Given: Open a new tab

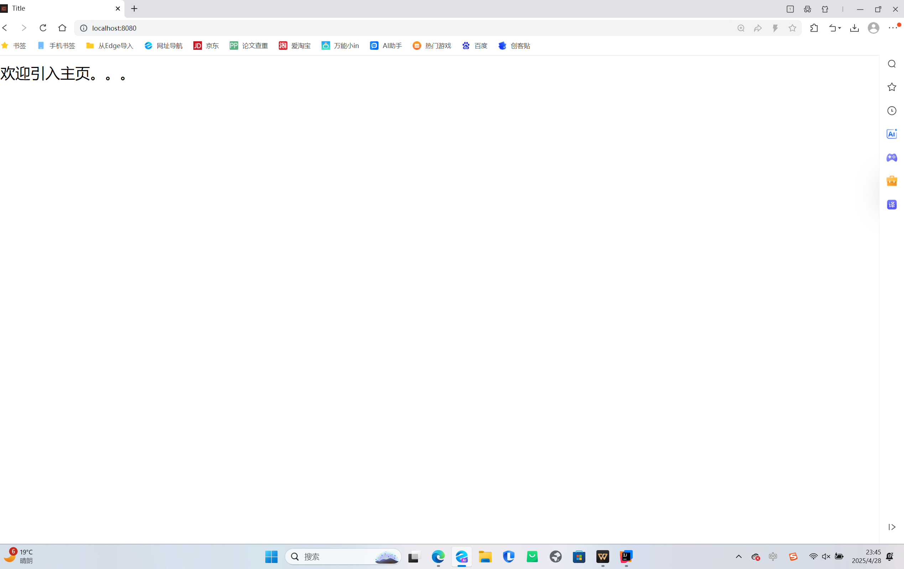Looking at the screenshot, I should pos(134,9).
